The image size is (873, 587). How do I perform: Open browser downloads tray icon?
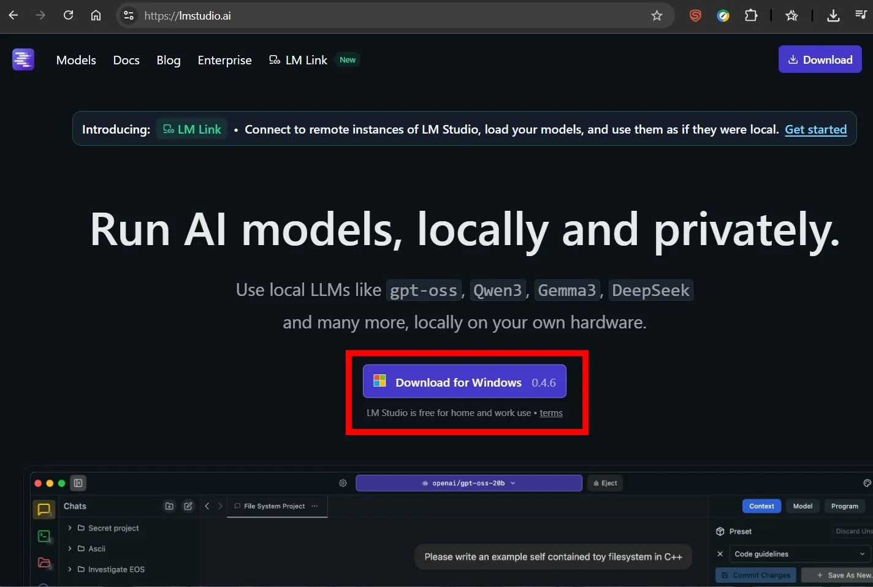pyautogui.click(x=833, y=16)
